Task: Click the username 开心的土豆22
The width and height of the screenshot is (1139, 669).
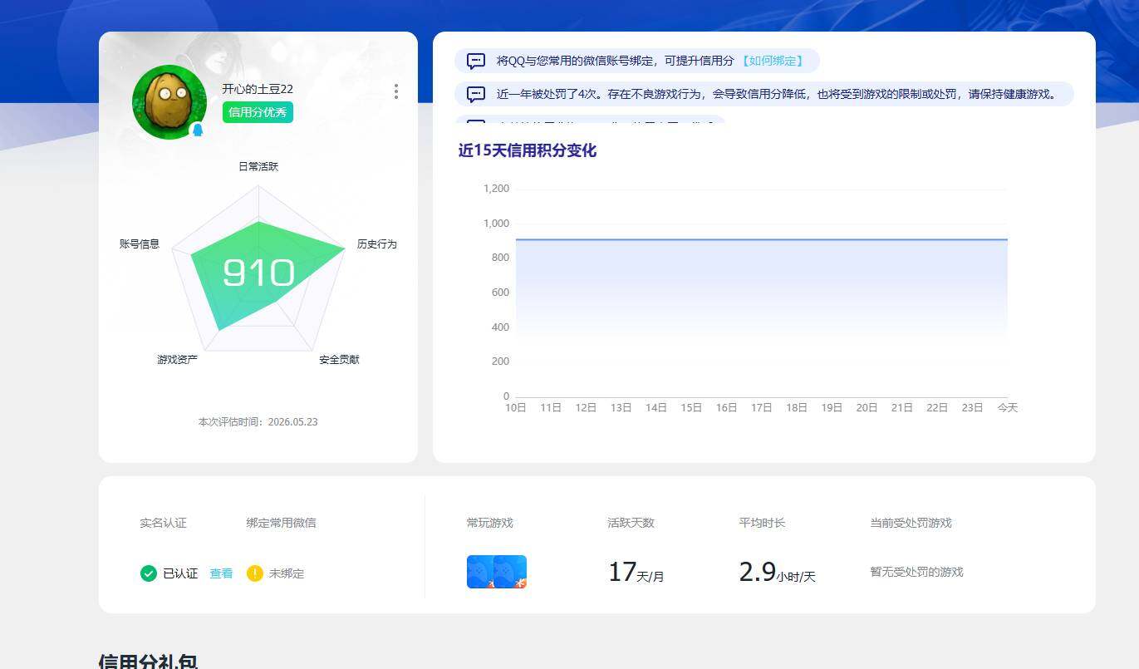Action: coord(258,89)
